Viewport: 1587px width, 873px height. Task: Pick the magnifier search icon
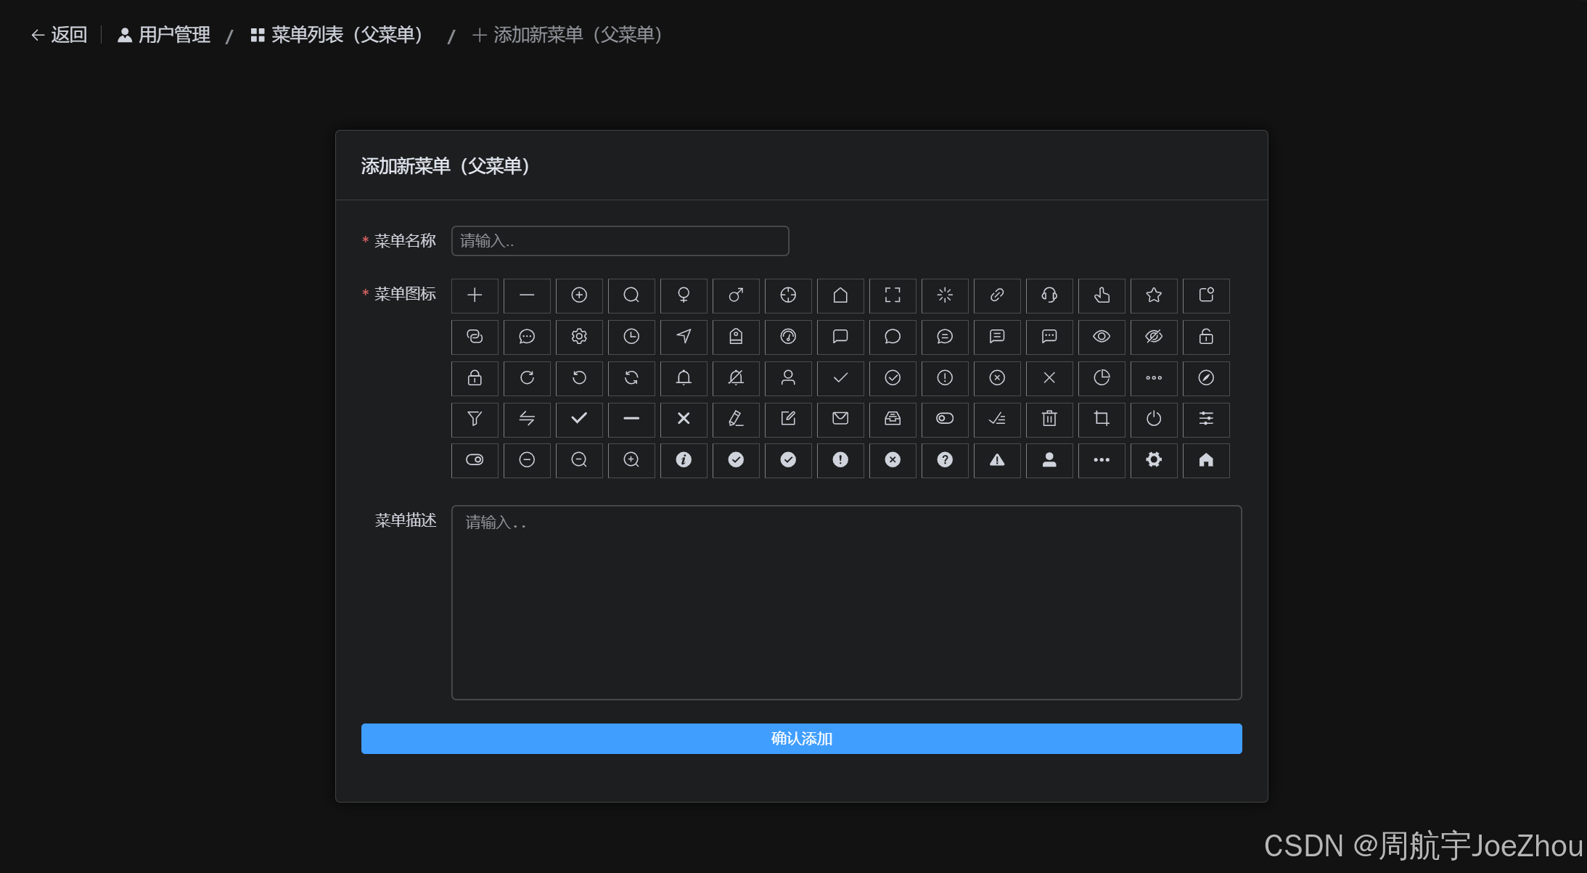click(x=631, y=295)
